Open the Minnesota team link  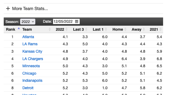[x=31, y=66]
